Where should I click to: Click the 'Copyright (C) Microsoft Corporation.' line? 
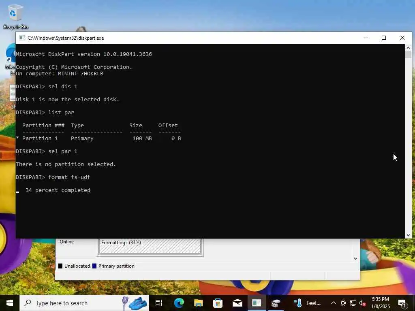(x=74, y=67)
